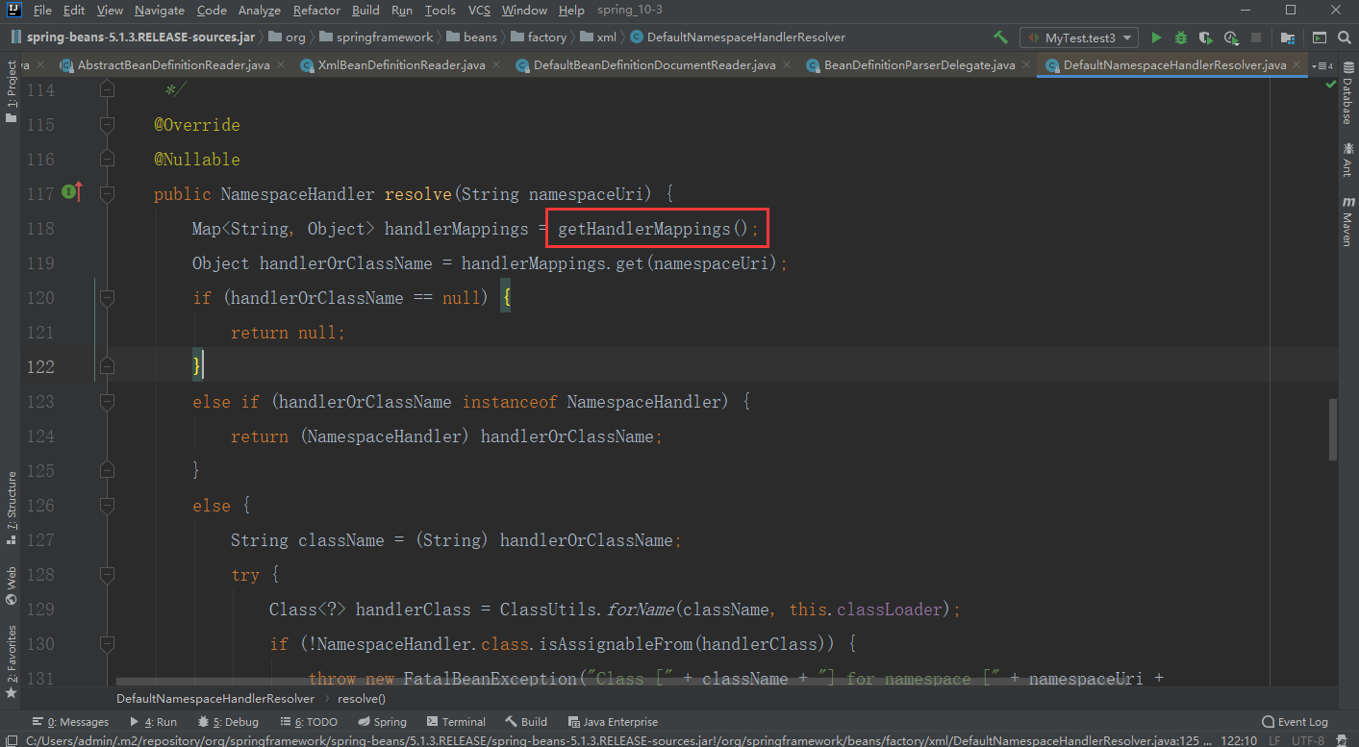Open the Ant tool window
Screen dimensions: 1359x747
pos(1347,161)
